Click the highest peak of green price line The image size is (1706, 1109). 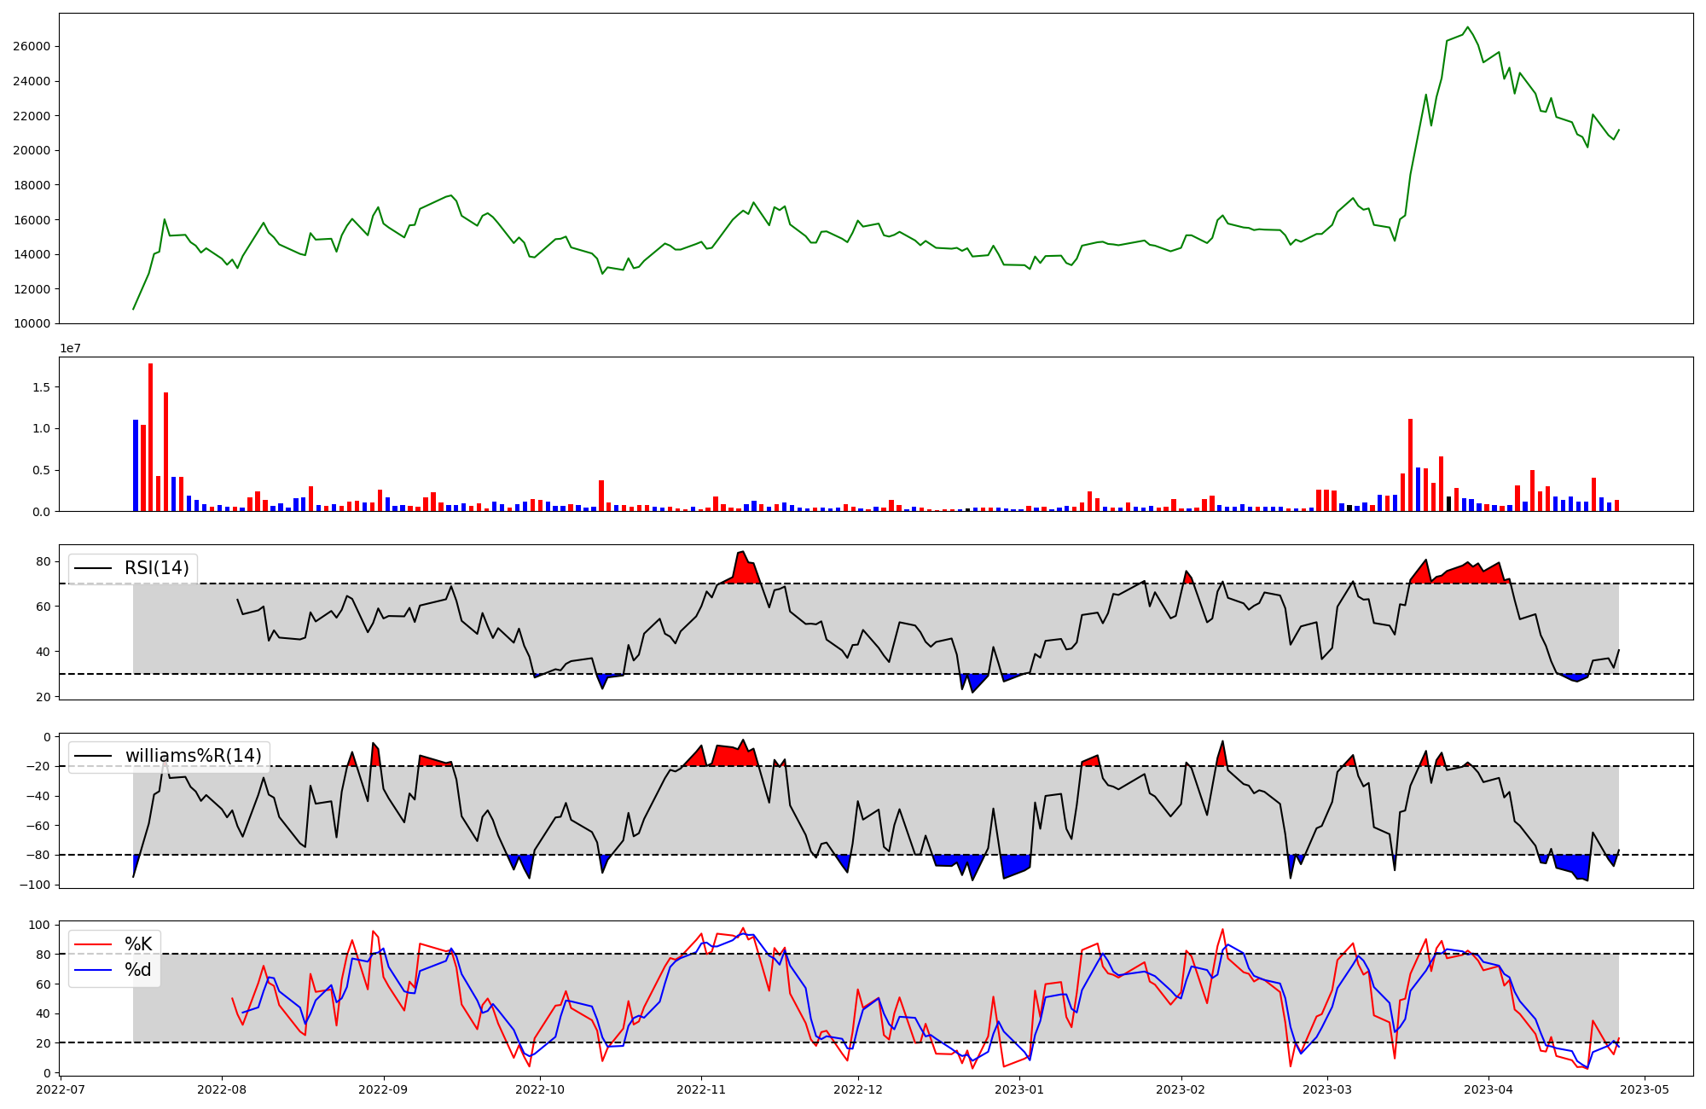[1467, 27]
